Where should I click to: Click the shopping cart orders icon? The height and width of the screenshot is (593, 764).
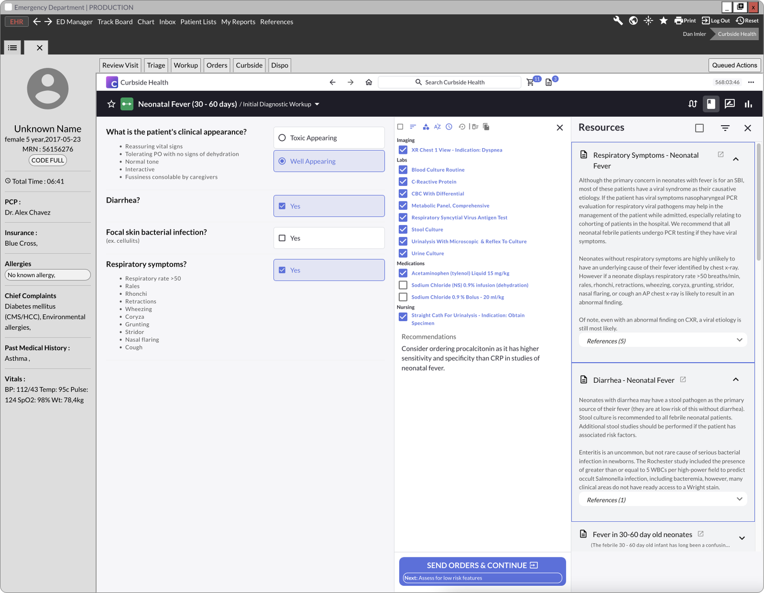tap(530, 82)
